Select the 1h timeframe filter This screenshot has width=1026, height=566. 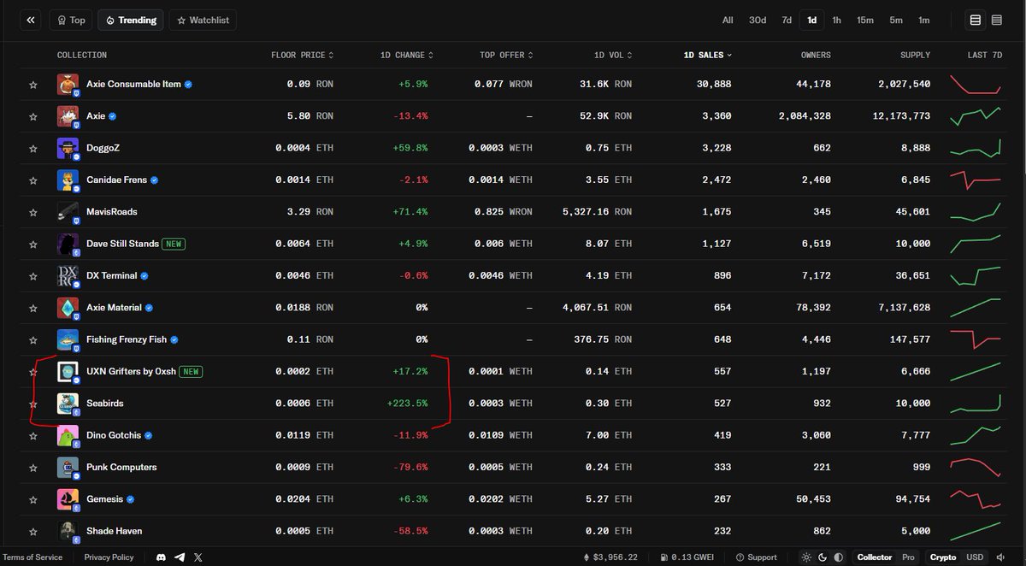tap(836, 20)
